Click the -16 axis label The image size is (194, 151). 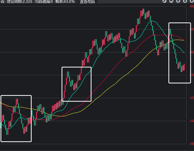tap(191, 144)
